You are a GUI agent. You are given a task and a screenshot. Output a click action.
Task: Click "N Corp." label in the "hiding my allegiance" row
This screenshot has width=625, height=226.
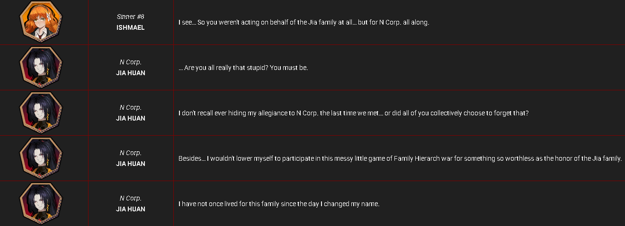pyautogui.click(x=130, y=107)
